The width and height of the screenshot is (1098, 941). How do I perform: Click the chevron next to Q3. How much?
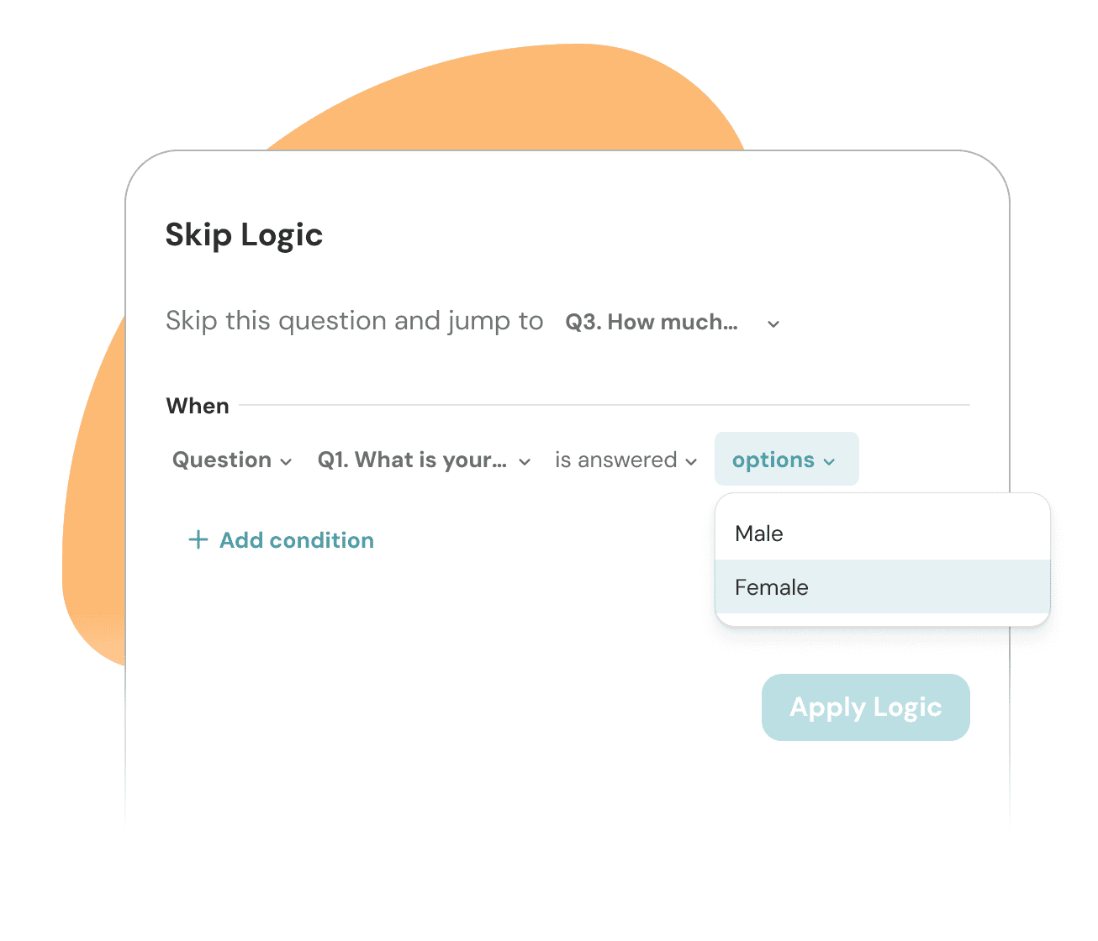tap(773, 324)
